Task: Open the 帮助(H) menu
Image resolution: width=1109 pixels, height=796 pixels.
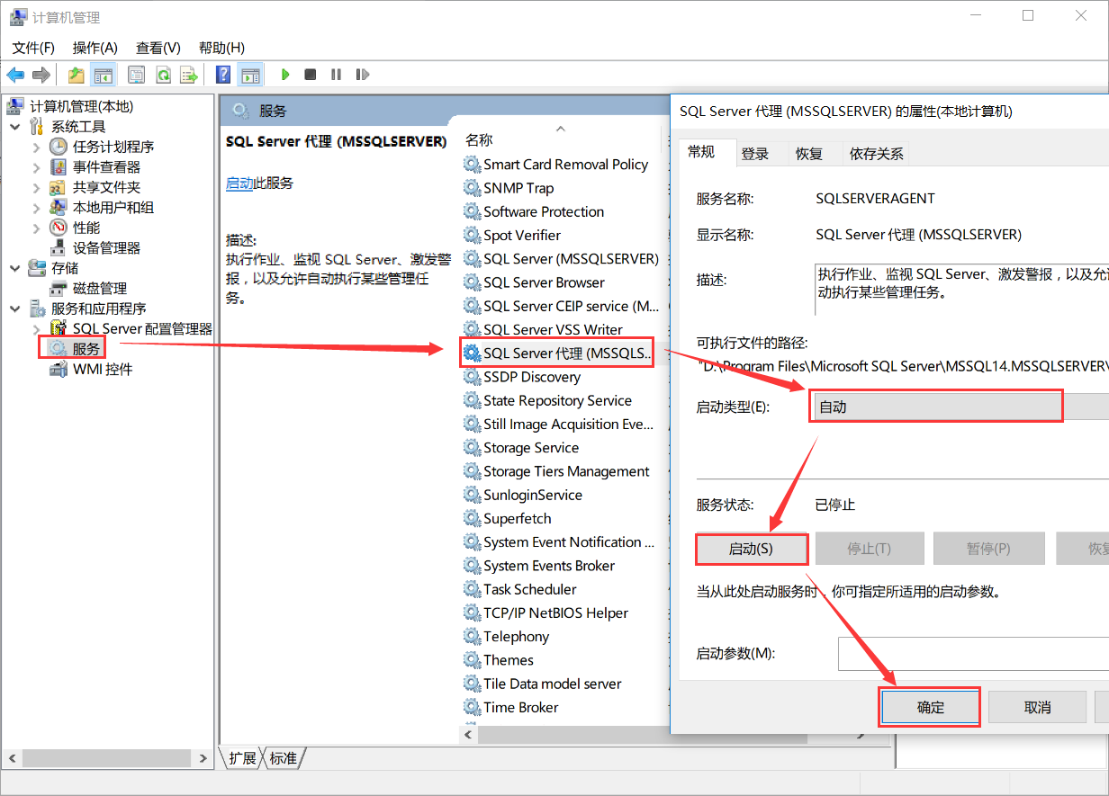Action: 221,48
